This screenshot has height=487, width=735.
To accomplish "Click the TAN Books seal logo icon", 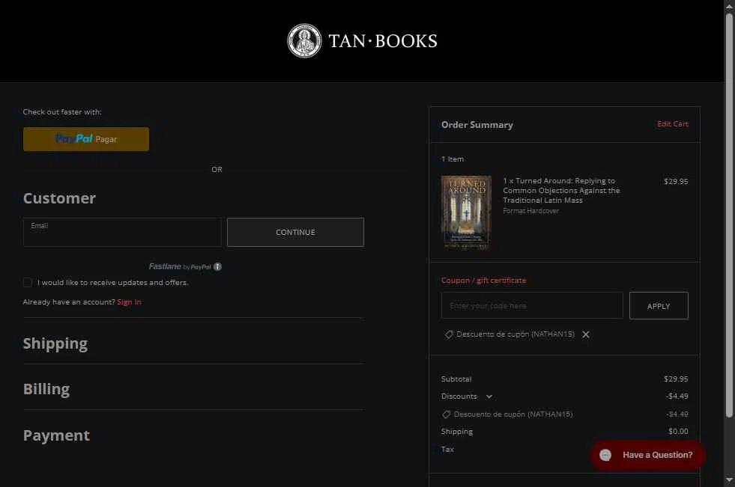I will (304, 40).
